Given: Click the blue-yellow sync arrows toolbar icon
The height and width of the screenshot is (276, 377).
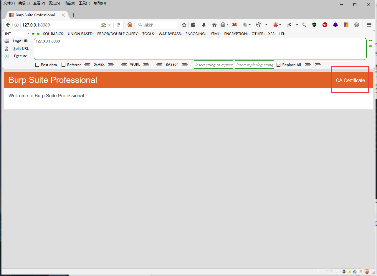Looking at the screenshot, I should coord(245,25).
